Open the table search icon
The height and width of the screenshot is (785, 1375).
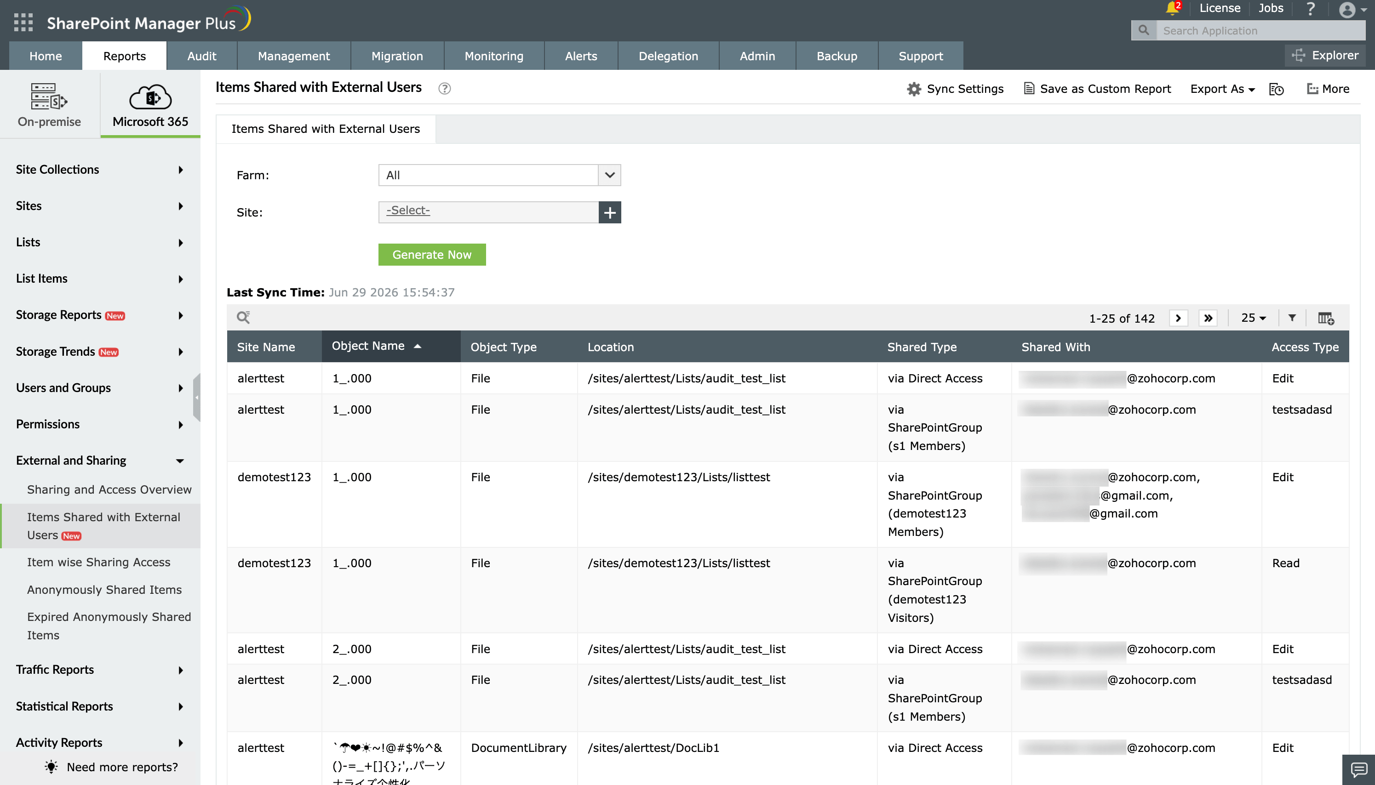click(243, 318)
